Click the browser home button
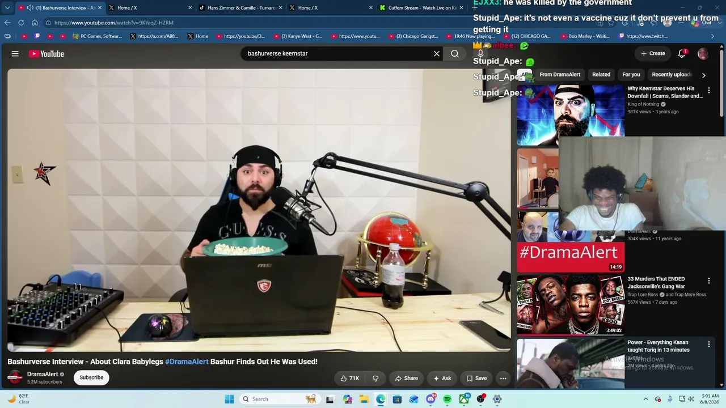The width and height of the screenshot is (726, 408). 35,23
